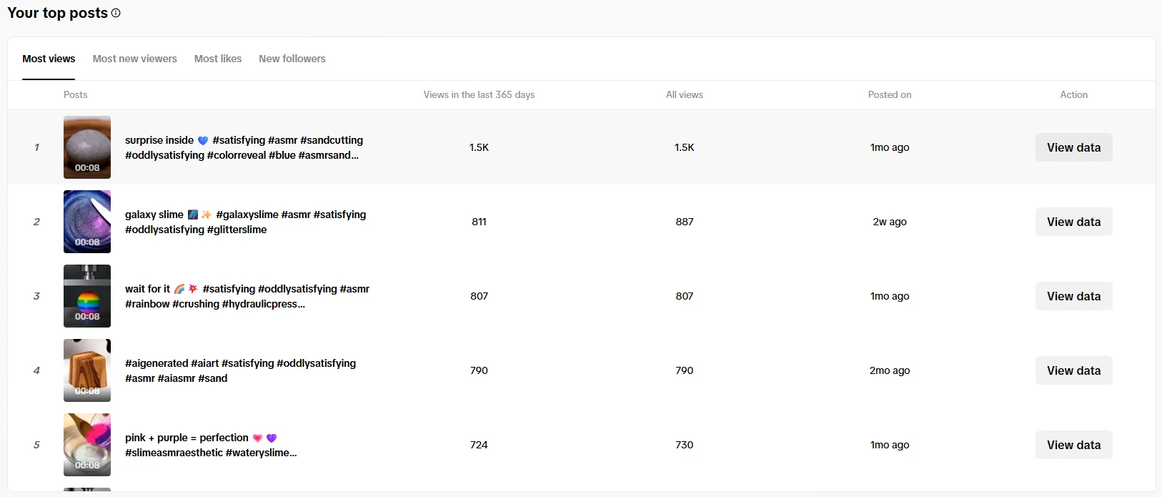The image size is (1162, 497).
Task: Open View data for wait for it post
Action: pyautogui.click(x=1073, y=296)
